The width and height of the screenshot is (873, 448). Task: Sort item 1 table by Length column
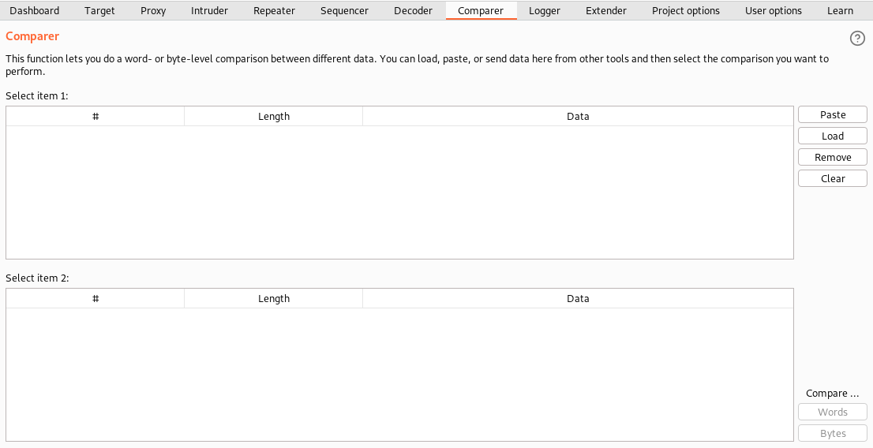coord(274,117)
